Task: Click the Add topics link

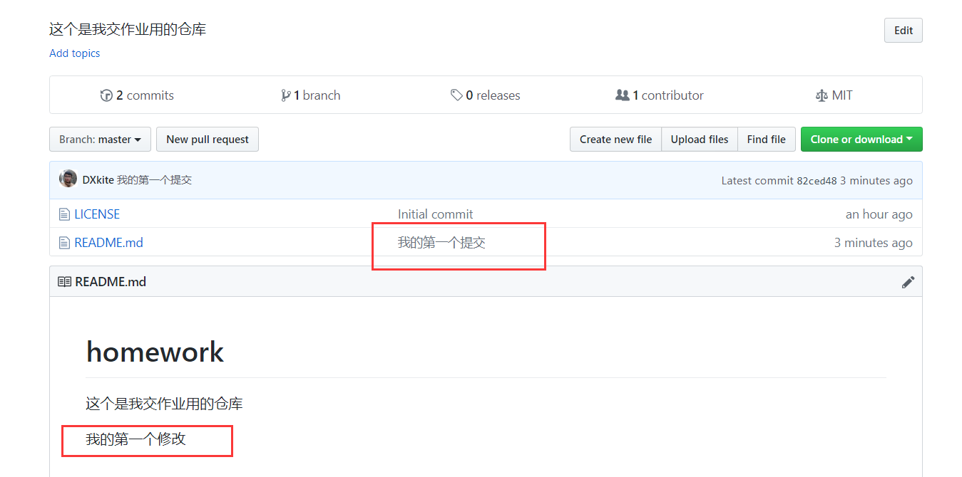Action: point(74,53)
